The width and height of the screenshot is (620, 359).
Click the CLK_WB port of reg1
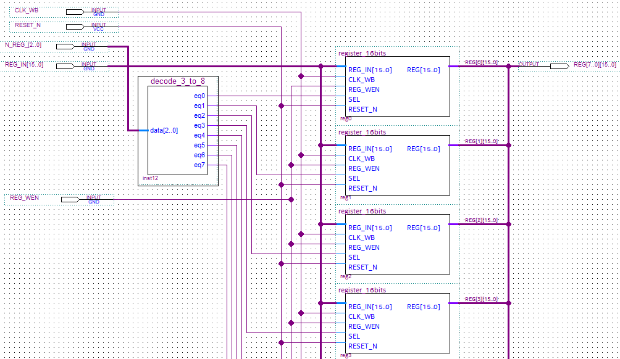[361, 159]
